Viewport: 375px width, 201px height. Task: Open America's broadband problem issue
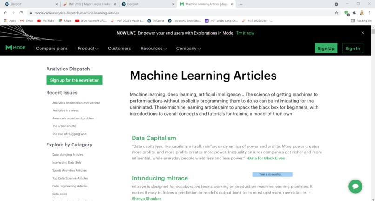point(73,118)
